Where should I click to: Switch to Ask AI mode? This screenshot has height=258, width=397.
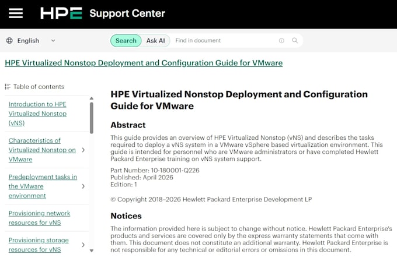pyautogui.click(x=155, y=41)
